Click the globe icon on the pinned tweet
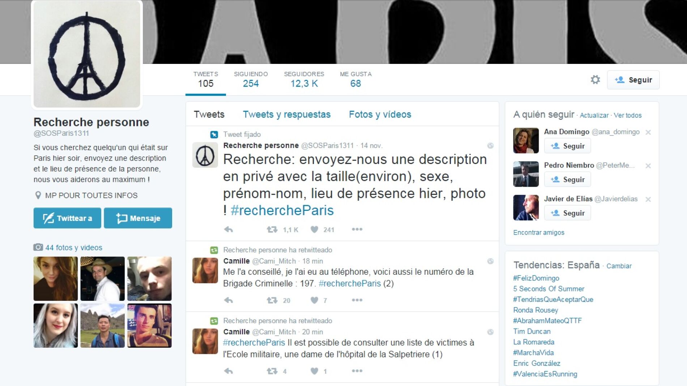The image size is (687, 386). 490,146
